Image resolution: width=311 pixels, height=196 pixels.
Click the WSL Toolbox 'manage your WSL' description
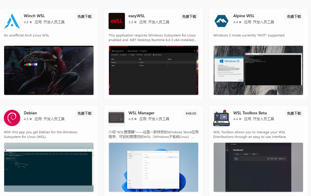(250, 135)
